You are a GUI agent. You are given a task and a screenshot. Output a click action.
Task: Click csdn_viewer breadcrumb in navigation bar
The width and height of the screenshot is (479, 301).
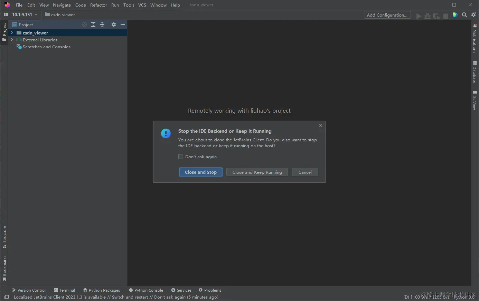tap(60, 14)
